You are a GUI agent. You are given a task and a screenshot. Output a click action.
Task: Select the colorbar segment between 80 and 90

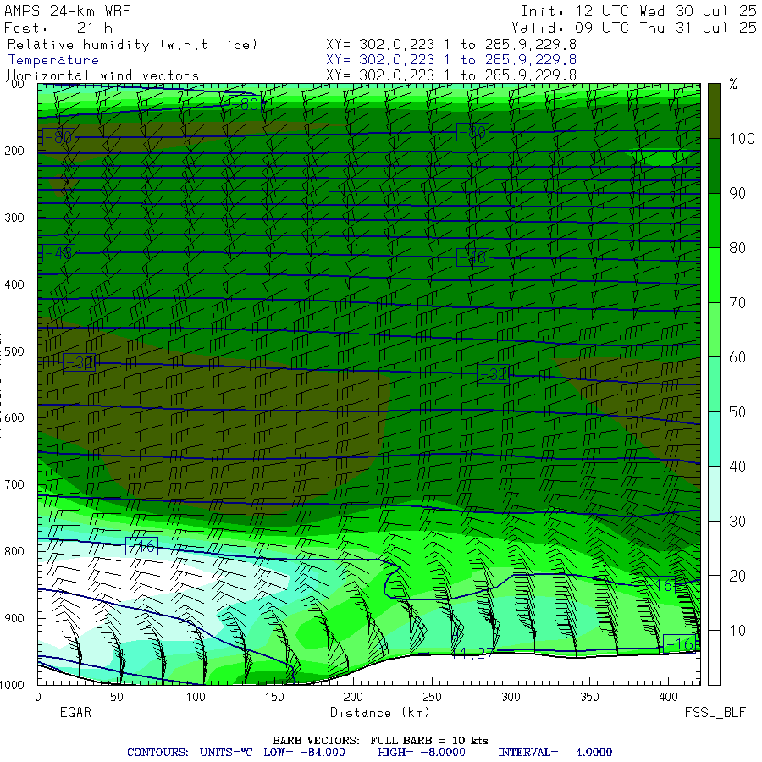click(714, 221)
